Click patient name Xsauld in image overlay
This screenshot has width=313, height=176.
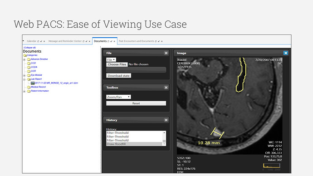(181, 60)
